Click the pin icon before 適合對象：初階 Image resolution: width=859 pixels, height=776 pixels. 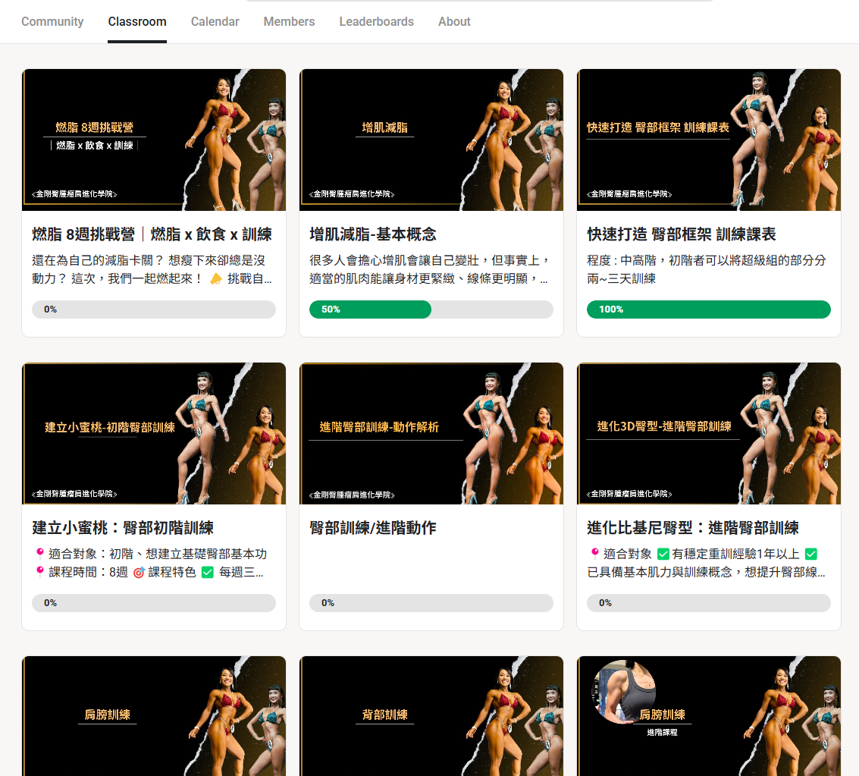click(40, 554)
